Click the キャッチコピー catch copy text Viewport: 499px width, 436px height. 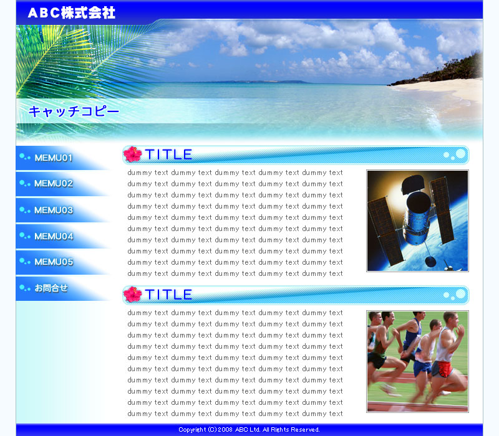[74, 111]
